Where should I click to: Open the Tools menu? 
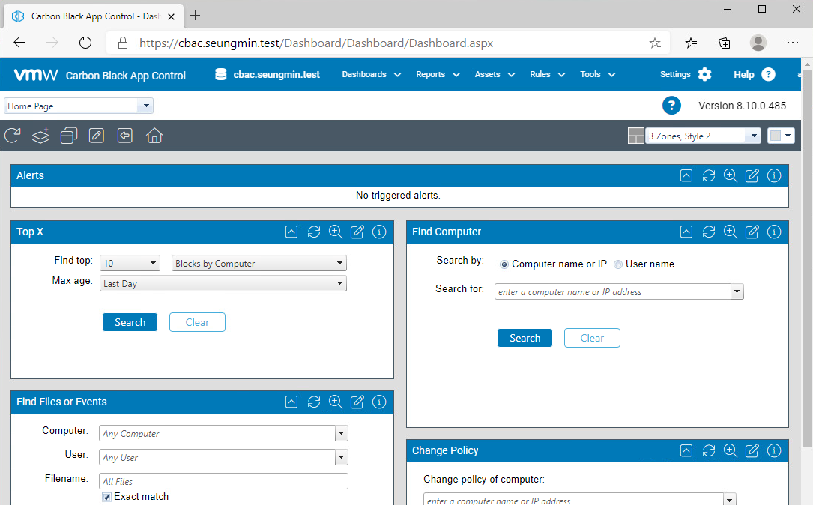(597, 75)
